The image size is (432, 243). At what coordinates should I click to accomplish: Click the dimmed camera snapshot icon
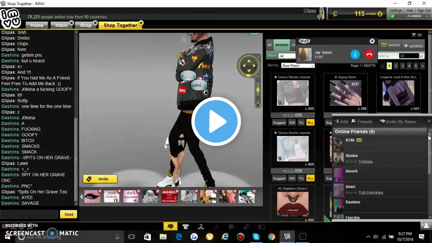261,227
